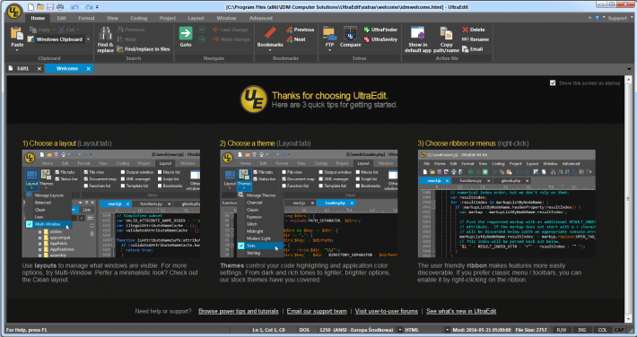
Task: Select the Edit1 document tab
Action: (23, 69)
